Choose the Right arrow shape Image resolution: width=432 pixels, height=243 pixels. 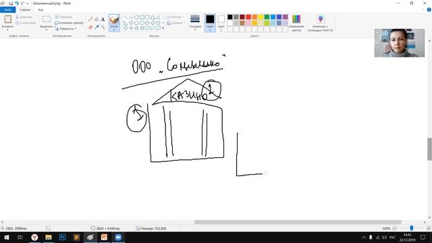coord(147,22)
